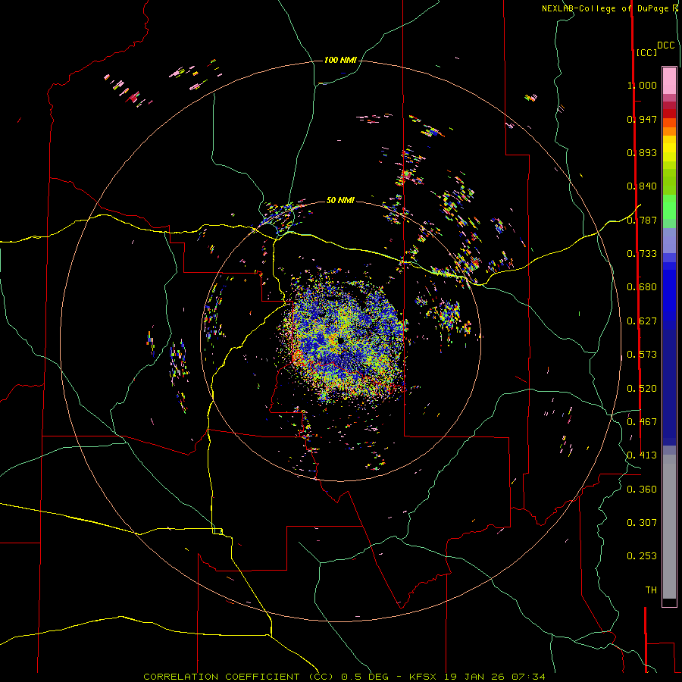This screenshot has width=682, height=682.
Task: Click the 0.307 scale value
Action: (642, 523)
